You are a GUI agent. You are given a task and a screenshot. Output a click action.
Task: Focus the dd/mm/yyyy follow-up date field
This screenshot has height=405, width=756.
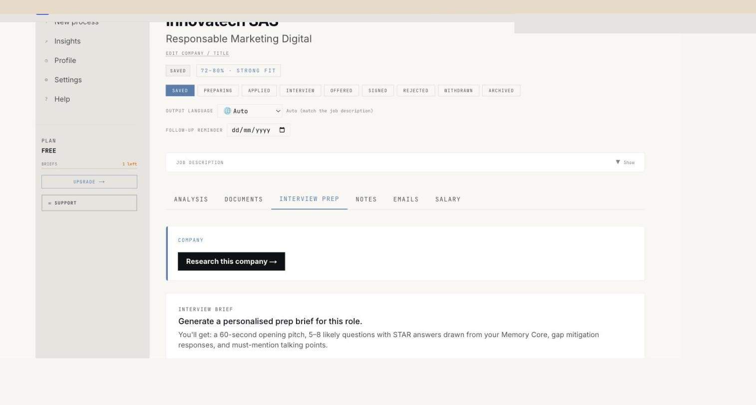258,130
